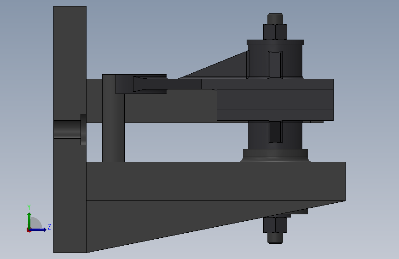Click the red origin dot of the triad
399x259 pixels.
pyautogui.click(x=29, y=230)
